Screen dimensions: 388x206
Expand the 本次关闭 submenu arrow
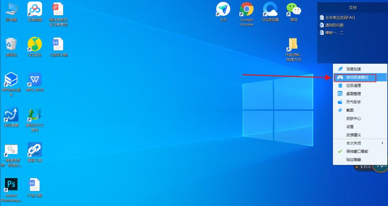[x=383, y=143]
